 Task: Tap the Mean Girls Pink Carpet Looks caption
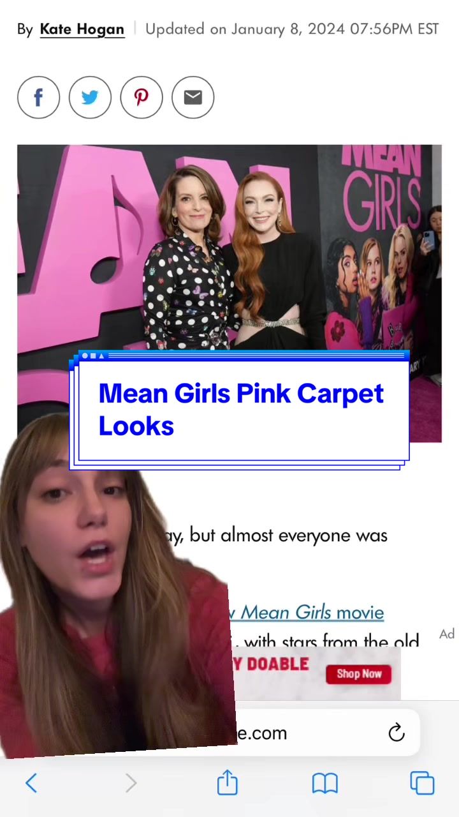click(x=240, y=409)
